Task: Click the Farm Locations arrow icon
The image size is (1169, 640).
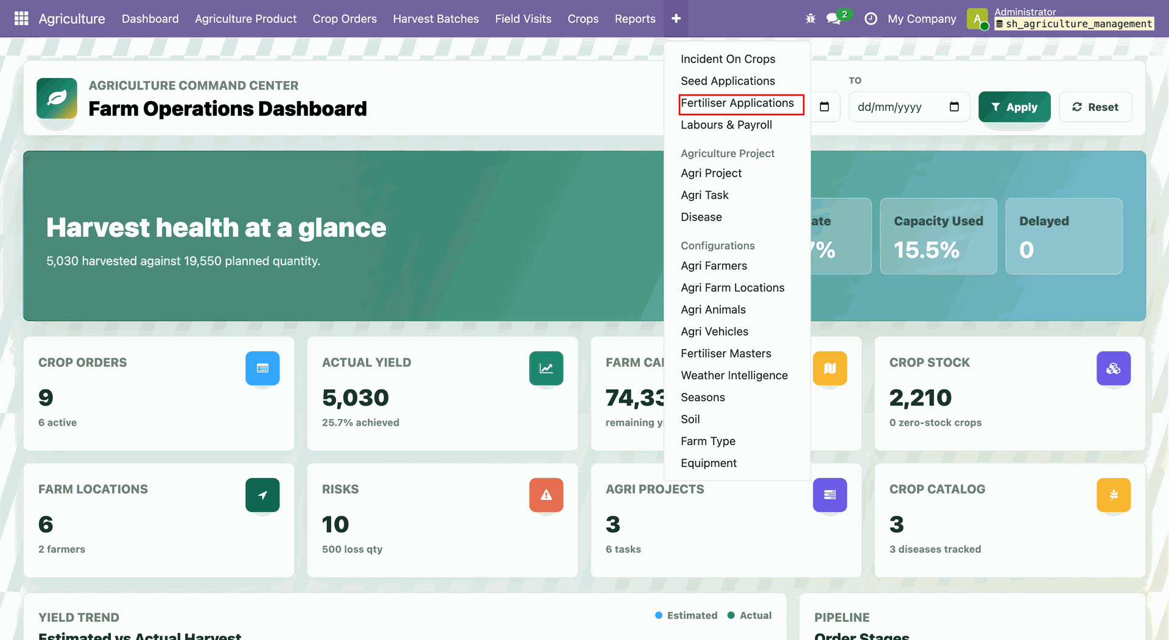Action: 262,494
